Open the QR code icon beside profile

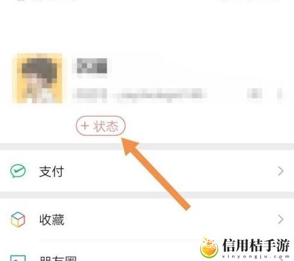[254, 94]
